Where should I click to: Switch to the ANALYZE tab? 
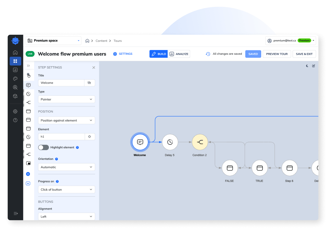pos(179,54)
